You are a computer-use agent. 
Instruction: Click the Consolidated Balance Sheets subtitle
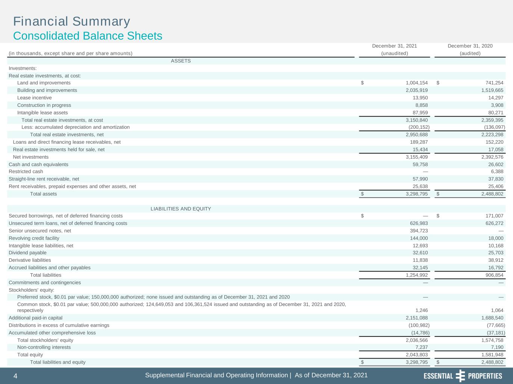pos(88,36)
